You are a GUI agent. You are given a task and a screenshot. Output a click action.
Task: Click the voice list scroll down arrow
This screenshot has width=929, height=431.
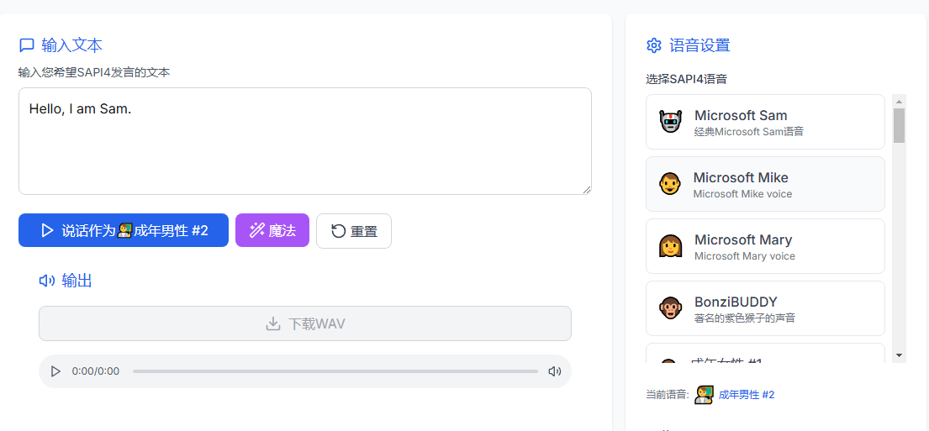pyautogui.click(x=899, y=355)
